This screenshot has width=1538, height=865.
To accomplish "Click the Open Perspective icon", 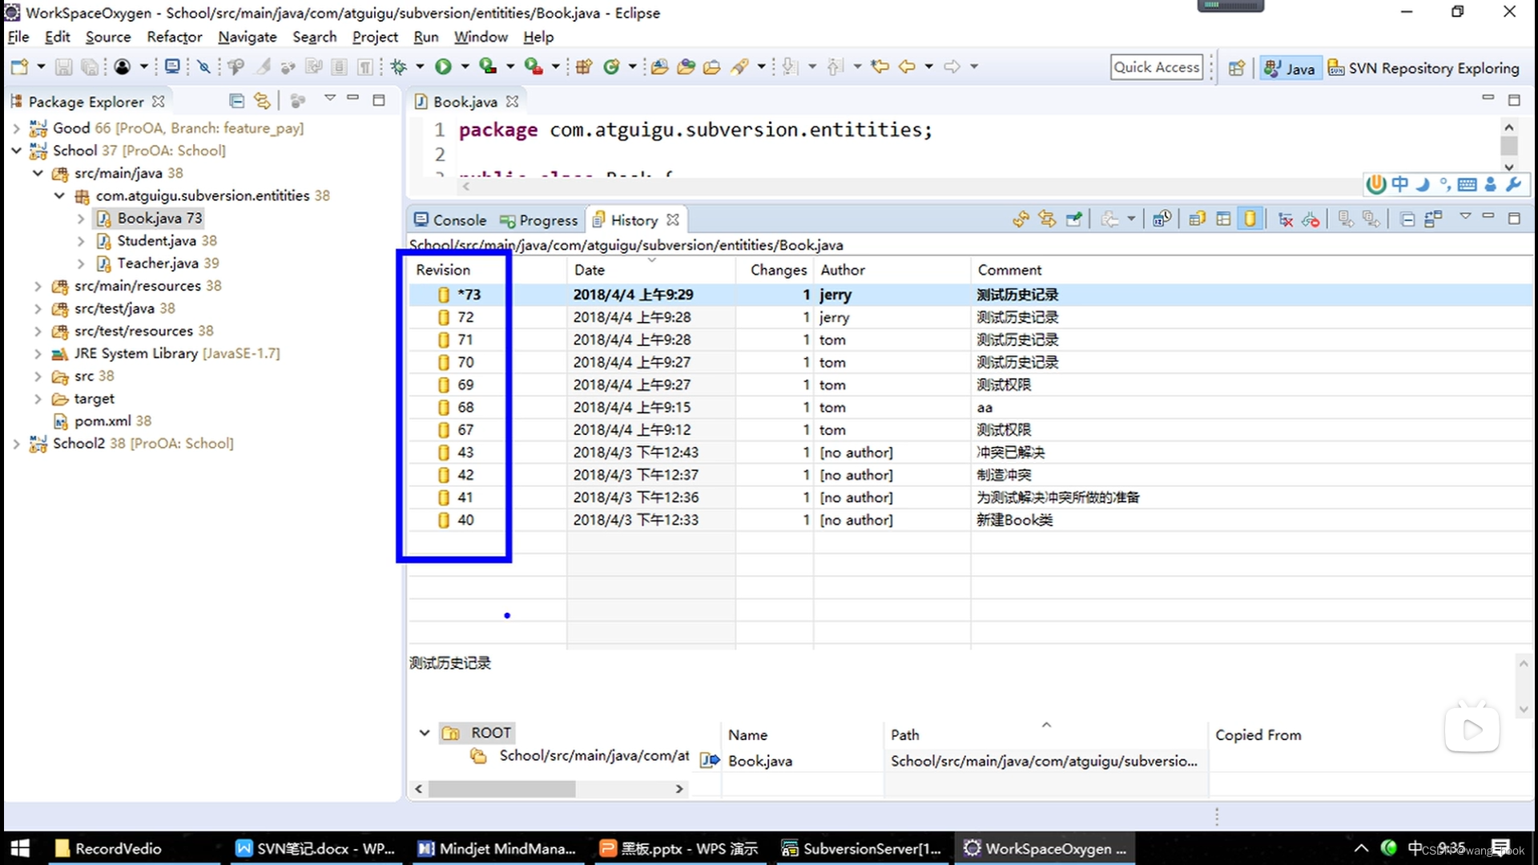I will (x=1237, y=68).
